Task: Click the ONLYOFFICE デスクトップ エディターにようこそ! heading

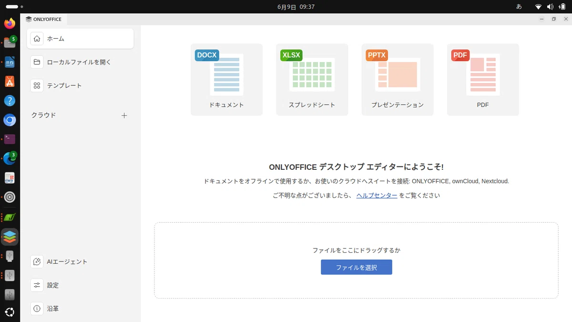Action: [x=356, y=167]
